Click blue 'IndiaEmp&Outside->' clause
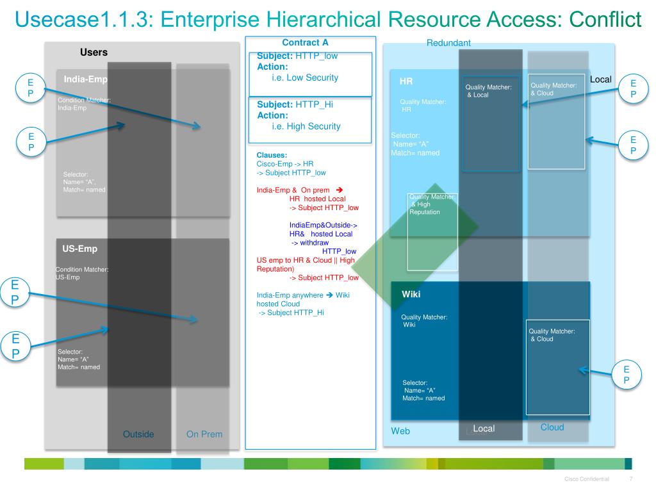The image size is (656, 492). pos(324,225)
